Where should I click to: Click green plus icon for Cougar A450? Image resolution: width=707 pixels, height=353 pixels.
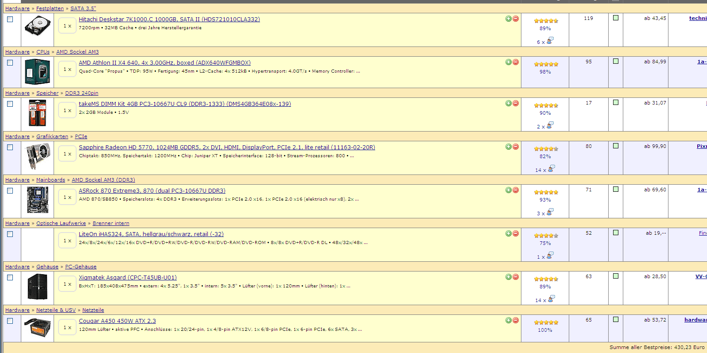click(x=509, y=320)
